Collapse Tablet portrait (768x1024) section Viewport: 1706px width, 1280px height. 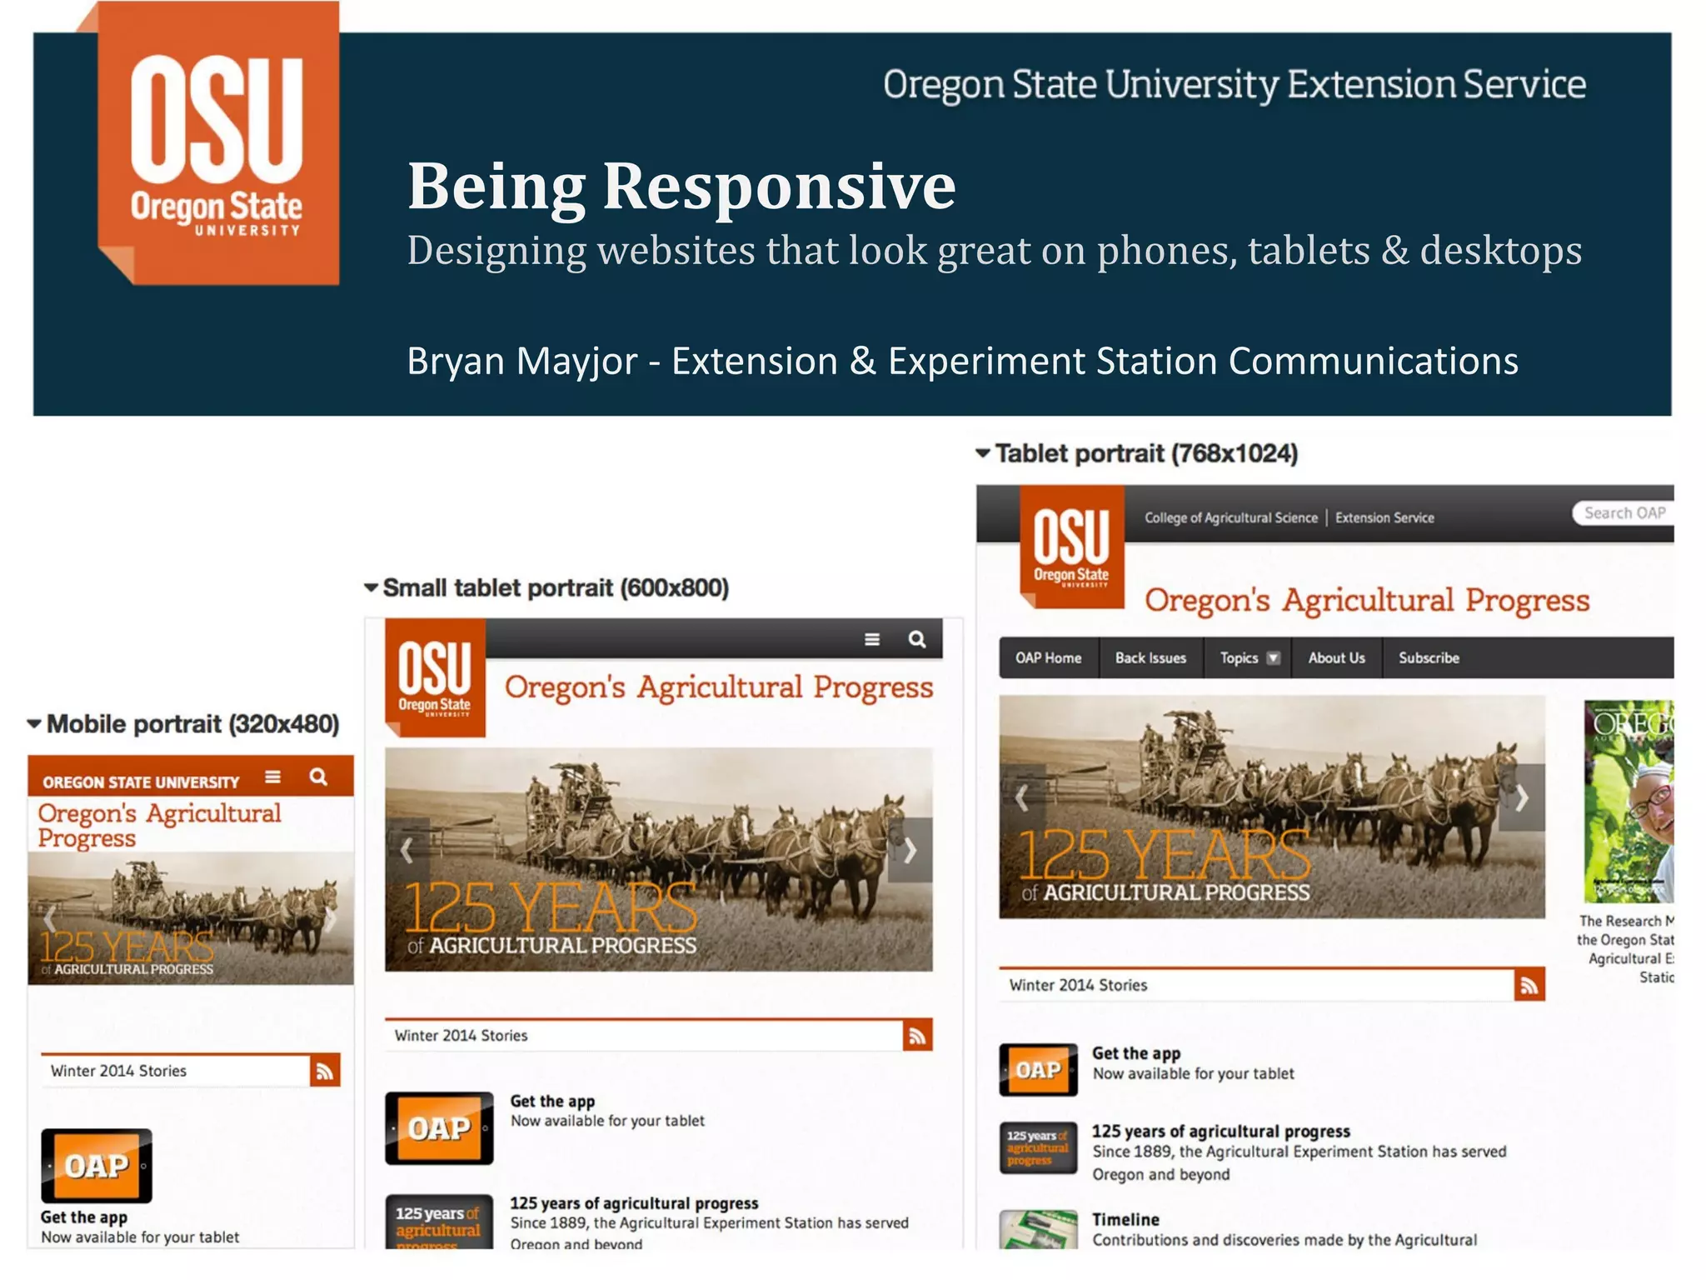coord(983,454)
